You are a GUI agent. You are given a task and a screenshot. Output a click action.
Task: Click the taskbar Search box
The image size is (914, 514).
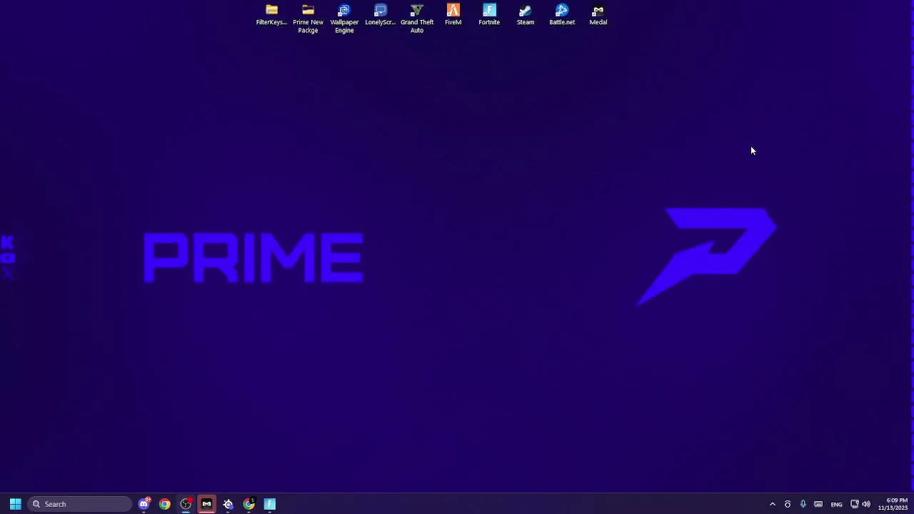79,504
